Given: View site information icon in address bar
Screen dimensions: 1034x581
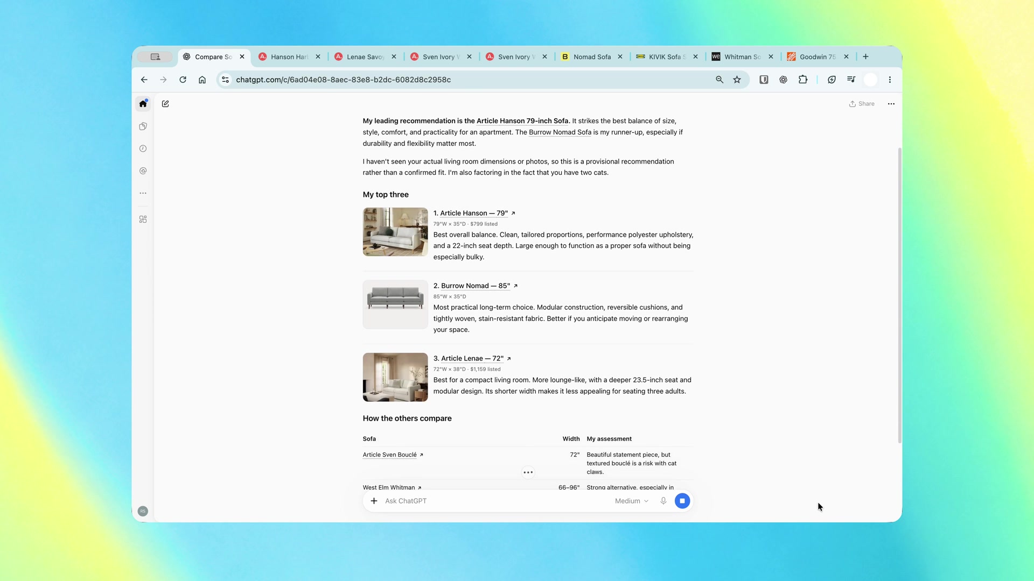Looking at the screenshot, I should 225,80.
